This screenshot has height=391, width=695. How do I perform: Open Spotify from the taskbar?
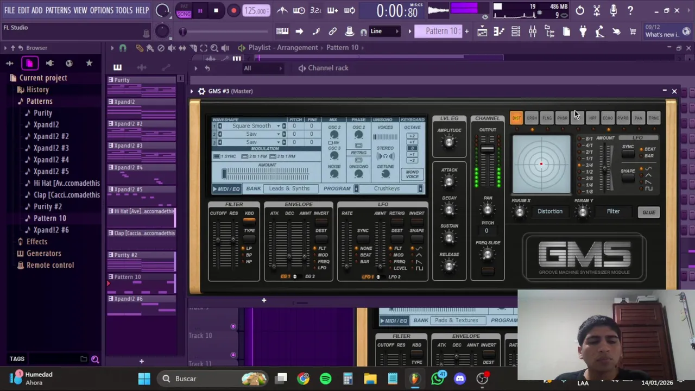pos(326,379)
